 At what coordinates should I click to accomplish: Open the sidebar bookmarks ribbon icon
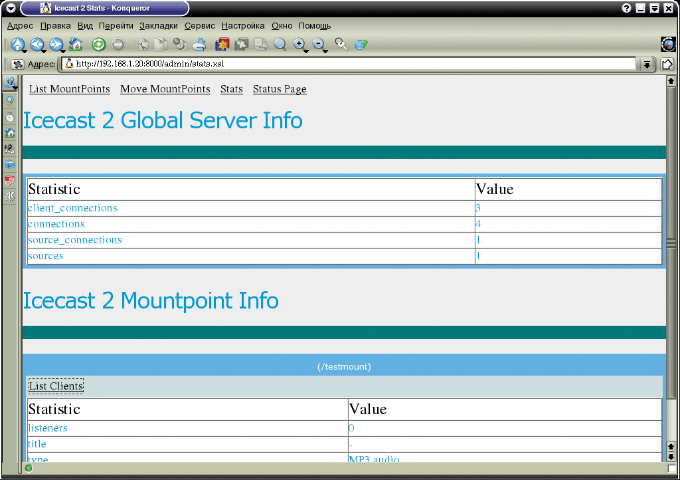[9, 101]
